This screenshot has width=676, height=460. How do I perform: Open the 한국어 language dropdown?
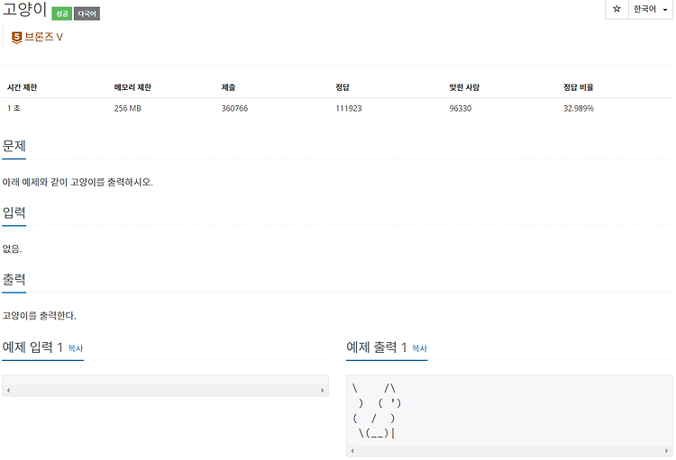tap(650, 9)
